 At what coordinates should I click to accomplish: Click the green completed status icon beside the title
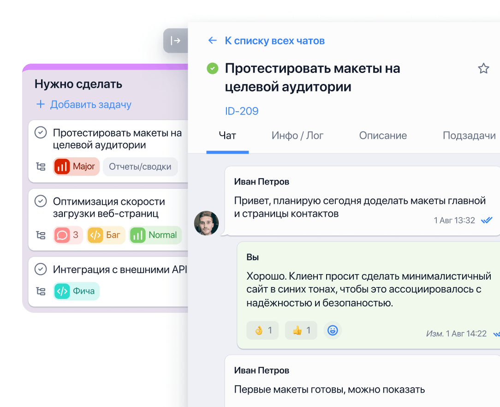tap(212, 68)
